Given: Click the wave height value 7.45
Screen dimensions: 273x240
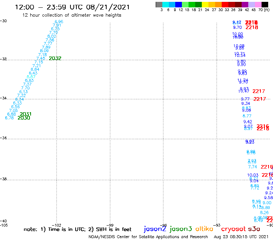Looking at the screenshot, I should [x=41, y=58].
